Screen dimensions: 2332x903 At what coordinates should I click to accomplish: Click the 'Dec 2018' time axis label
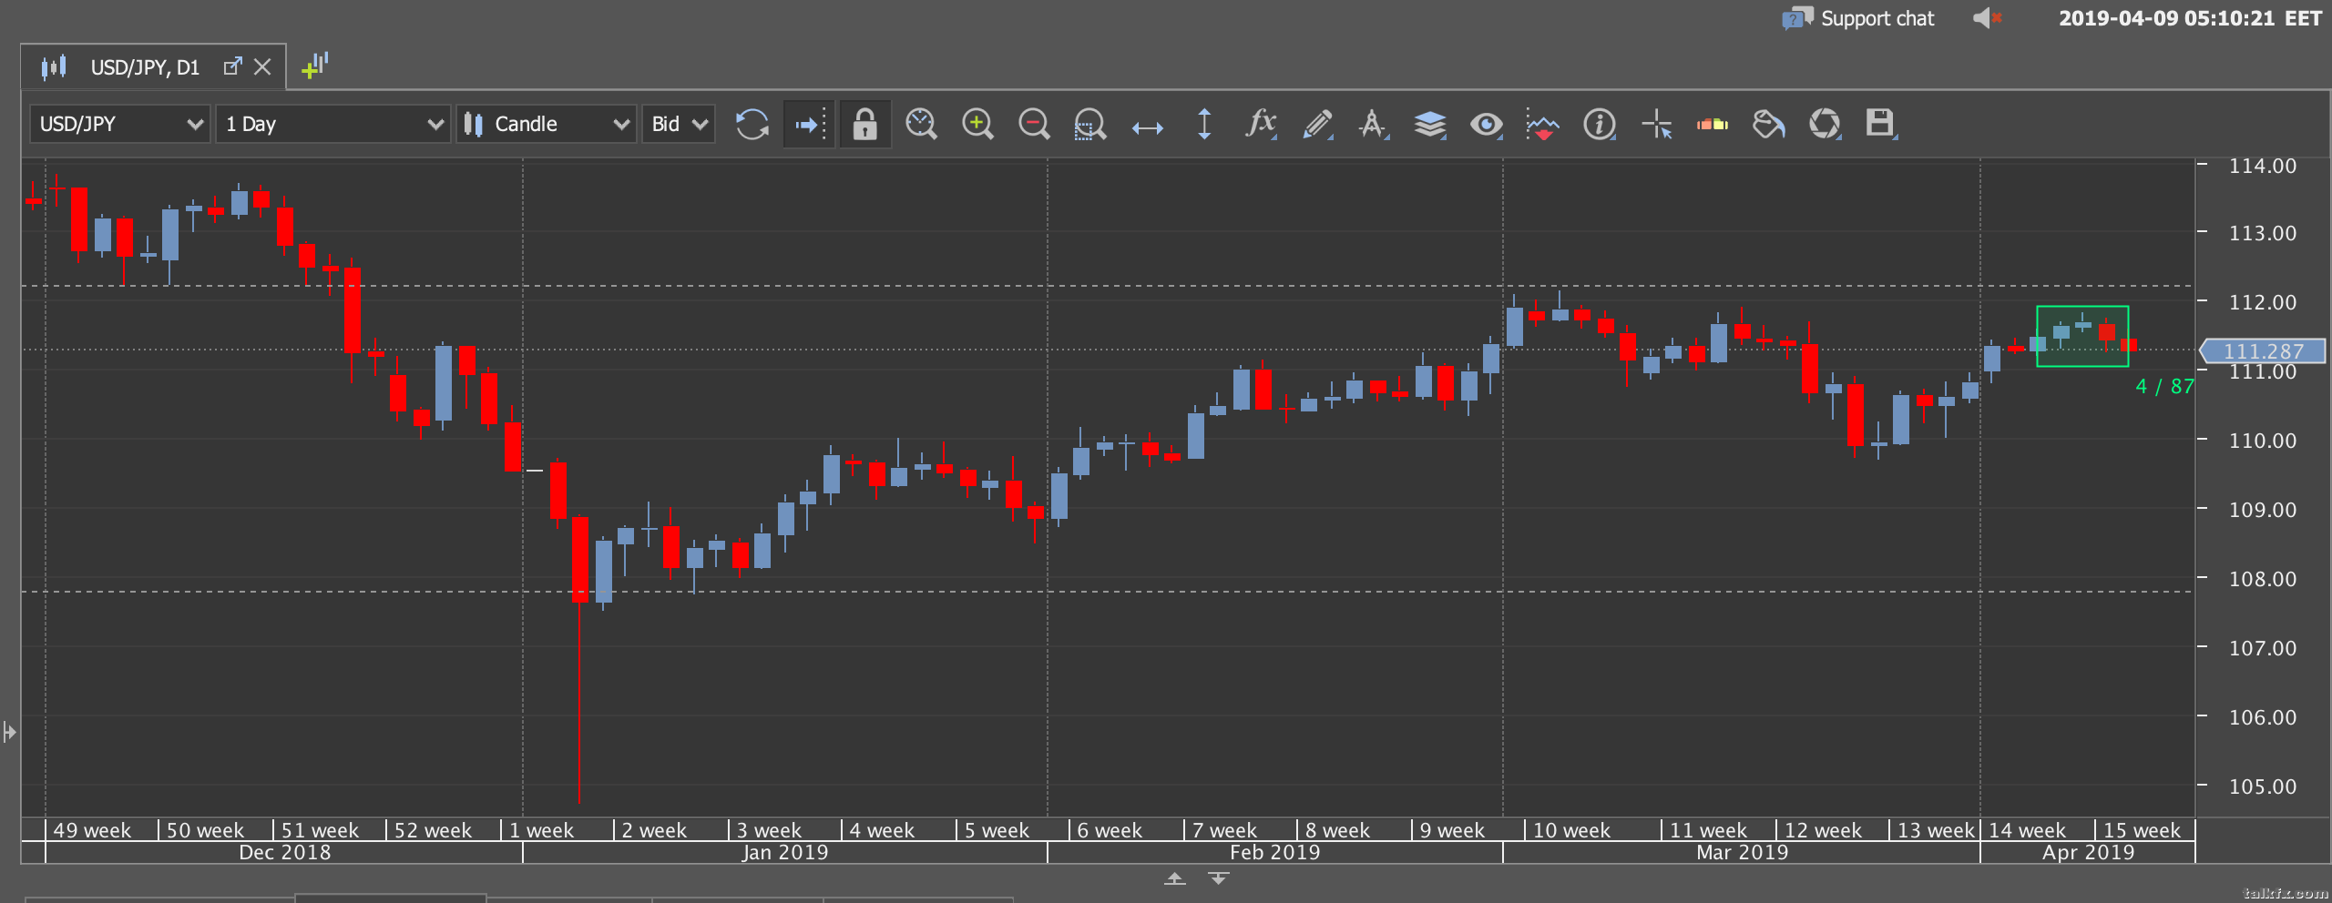point(284,852)
